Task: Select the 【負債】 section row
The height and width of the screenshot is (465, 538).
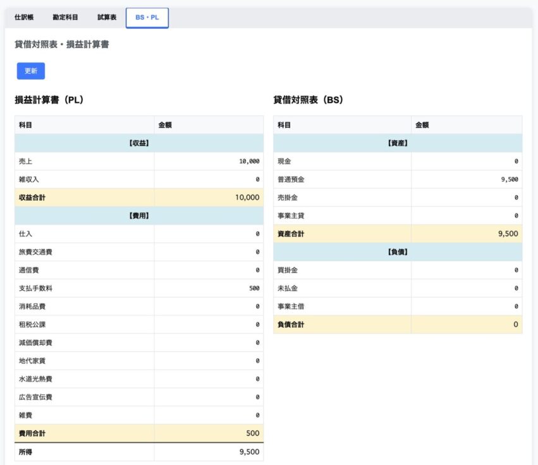Action: 398,252
